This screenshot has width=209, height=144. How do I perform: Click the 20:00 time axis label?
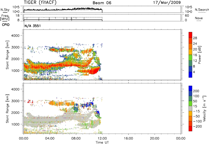[x=154, y=139]
